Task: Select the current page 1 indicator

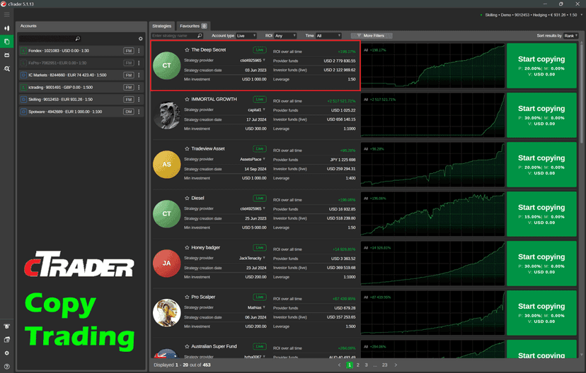Action: click(350, 365)
